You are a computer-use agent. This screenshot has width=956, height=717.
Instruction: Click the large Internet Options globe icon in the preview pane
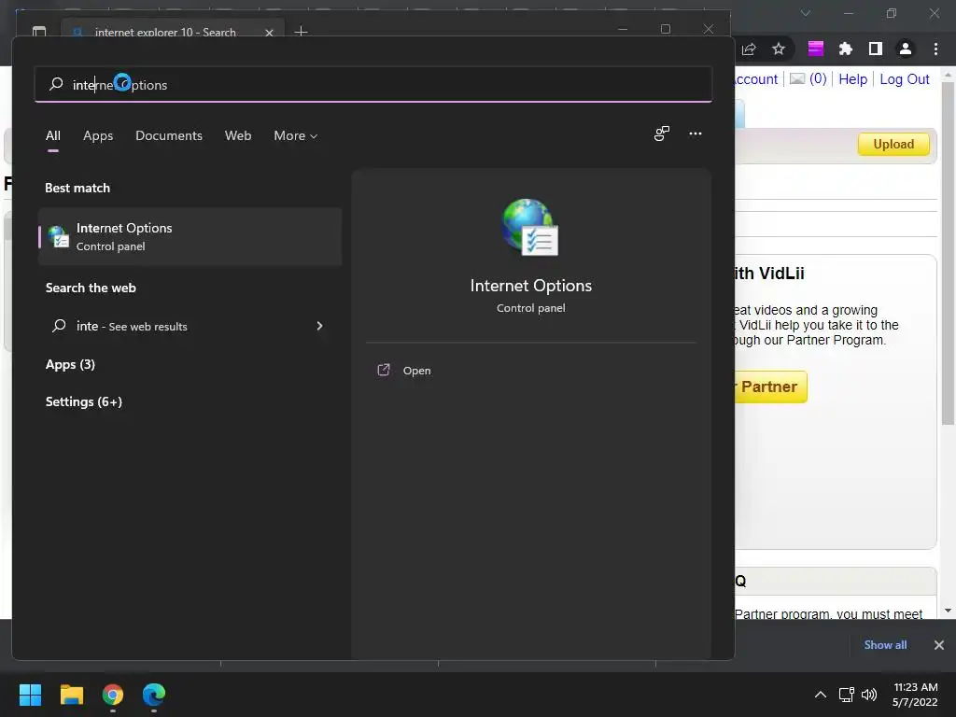[x=530, y=228]
